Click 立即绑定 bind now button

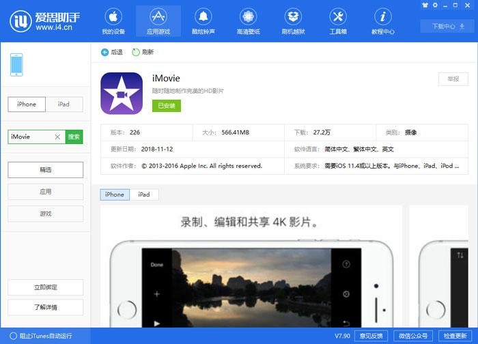click(x=46, y=287)
